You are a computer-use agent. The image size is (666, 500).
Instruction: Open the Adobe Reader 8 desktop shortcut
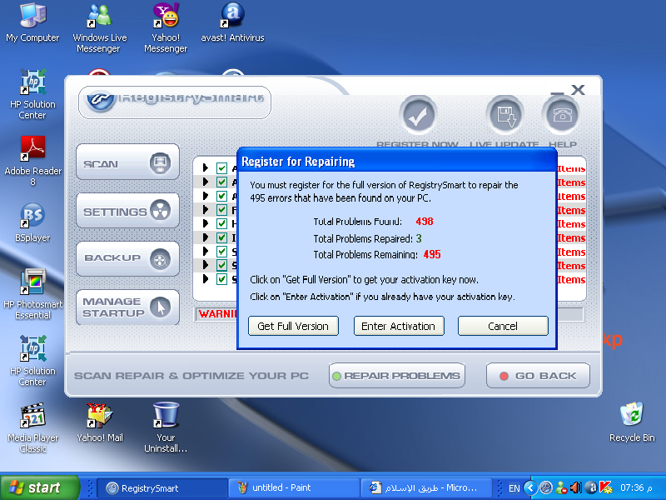32,161
